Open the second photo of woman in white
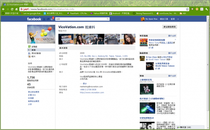Screen dimensions: 210x130 pos(81,39)
